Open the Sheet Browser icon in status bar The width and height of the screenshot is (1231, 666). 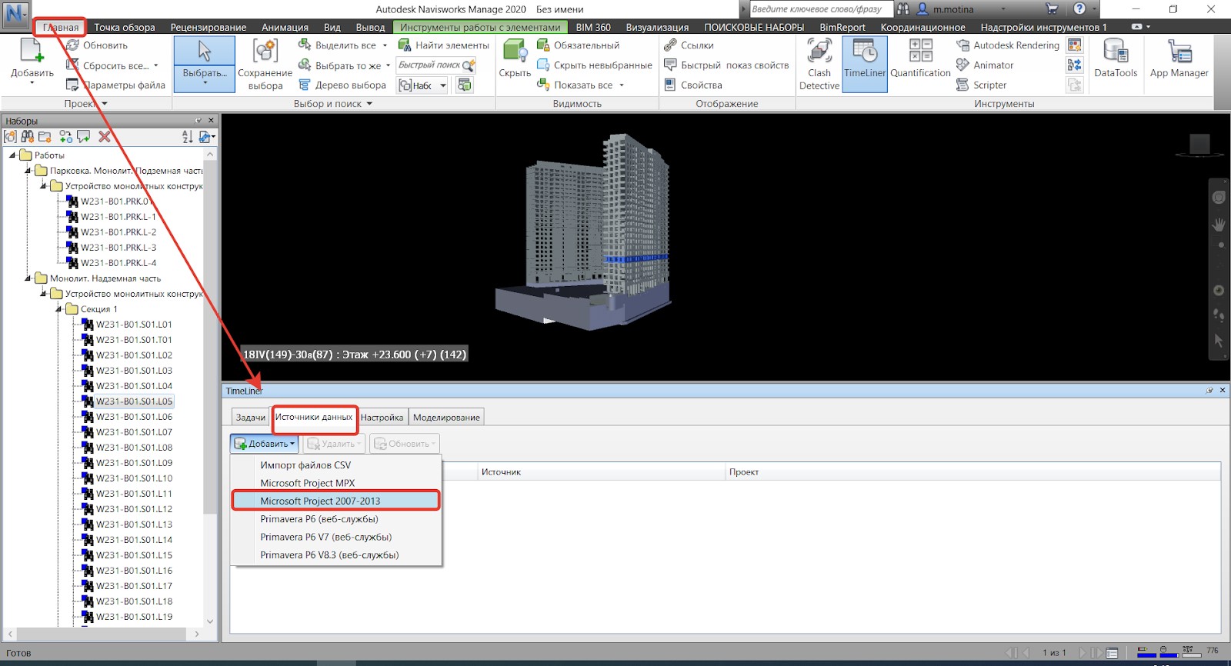pos(1112,654)
